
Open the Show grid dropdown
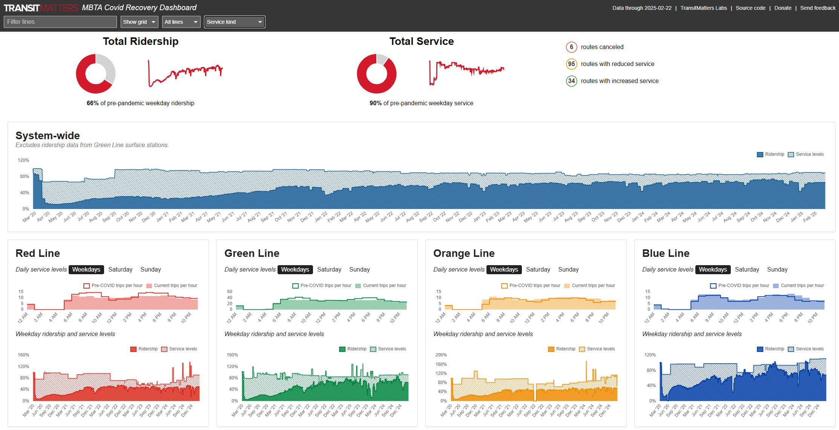[x=139, y=22]
